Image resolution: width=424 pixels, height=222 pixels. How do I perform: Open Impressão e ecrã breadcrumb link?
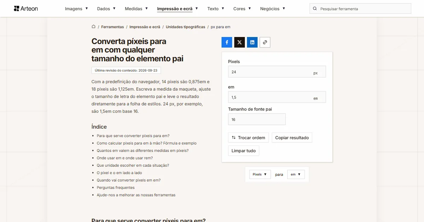pos(145,27)
